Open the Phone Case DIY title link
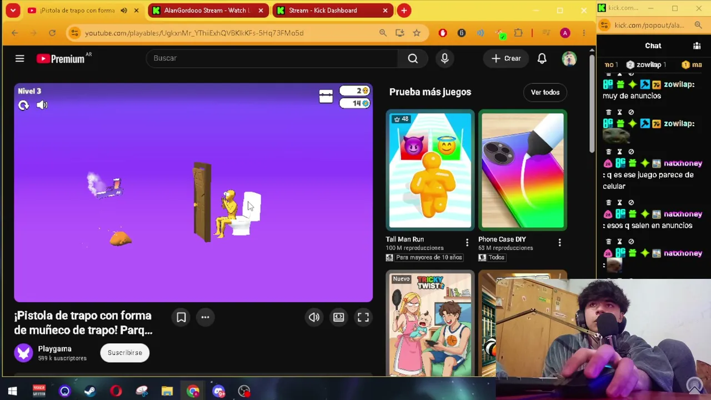711x400 pixels. pos(502,239)
